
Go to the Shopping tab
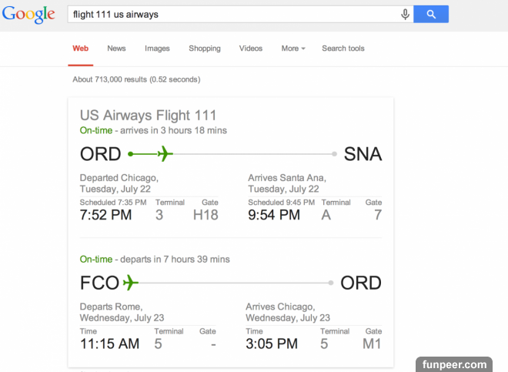205,49
